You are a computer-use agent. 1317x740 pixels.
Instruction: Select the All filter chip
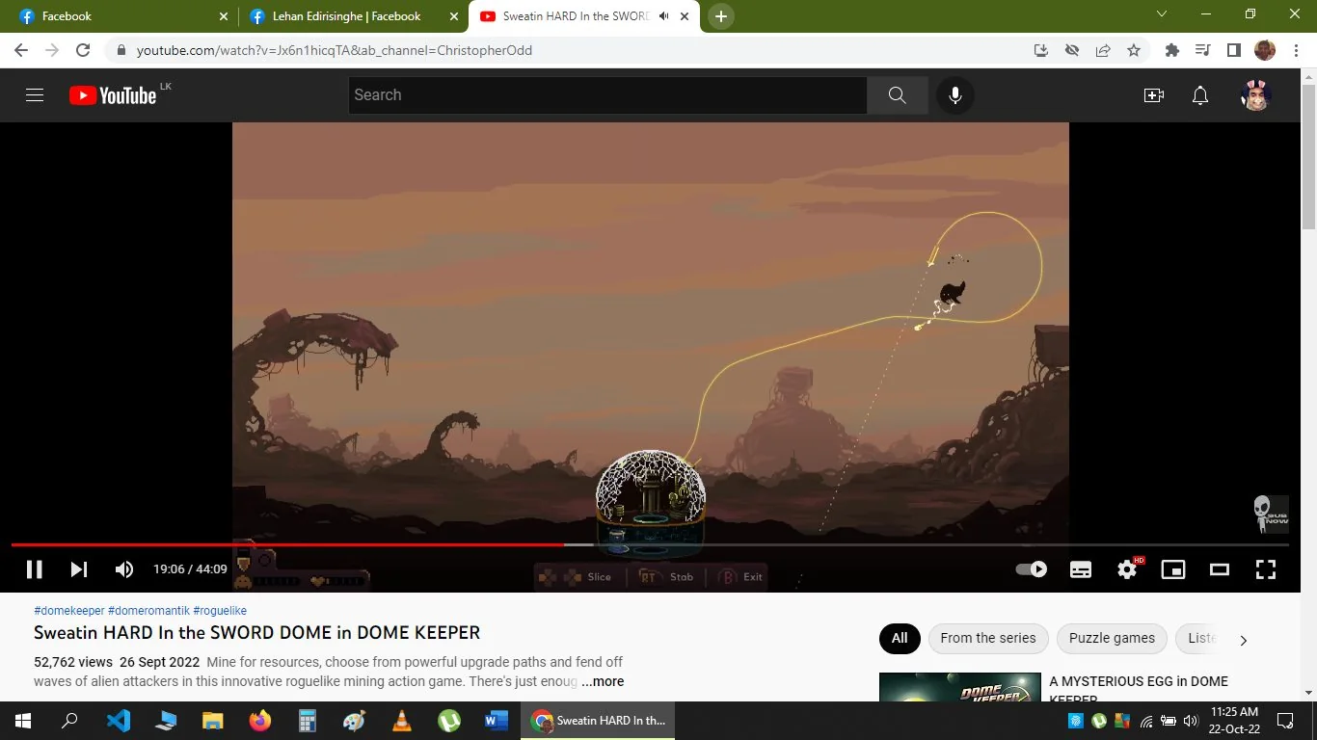[900, 638]
